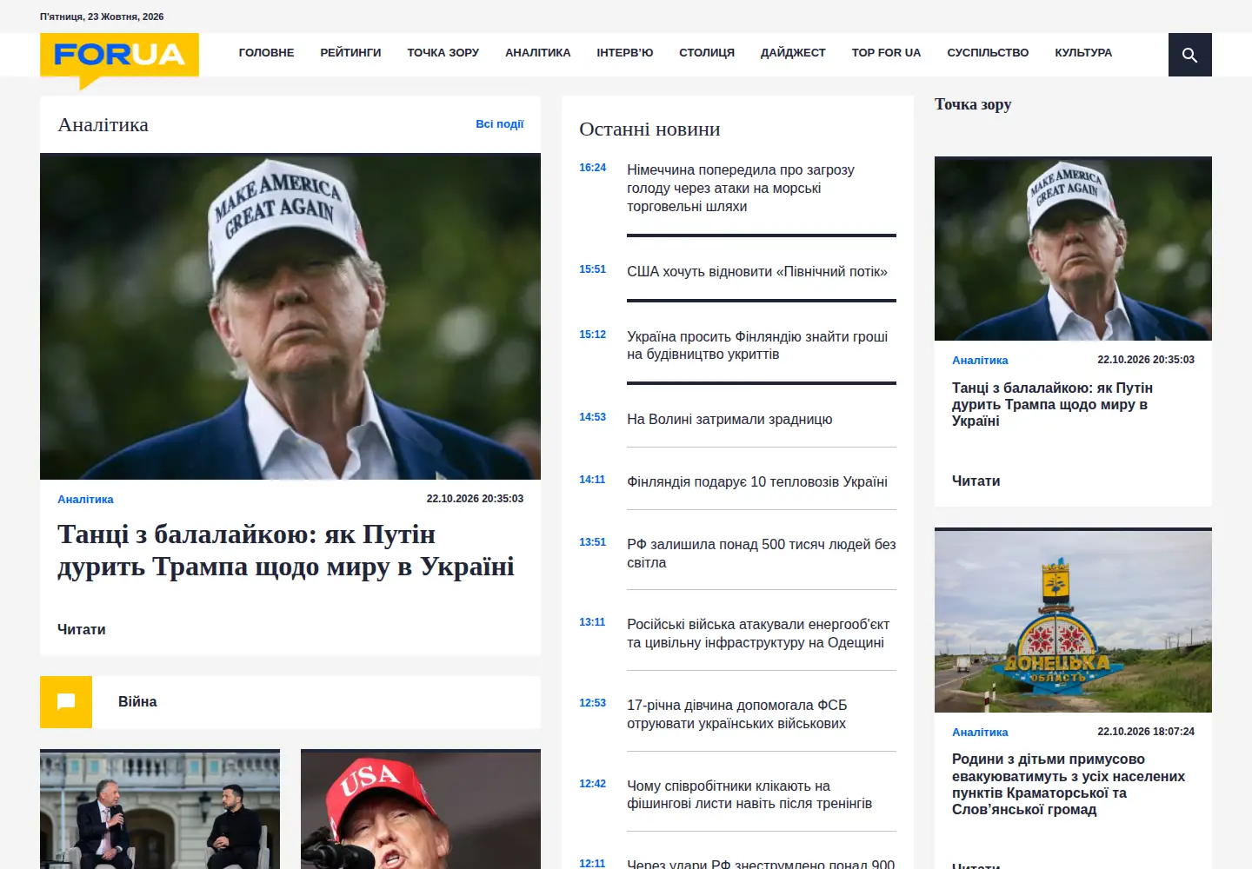
Task: Read news about Німеччина попередила про загрозу голоду
Action: coord(741,189)
